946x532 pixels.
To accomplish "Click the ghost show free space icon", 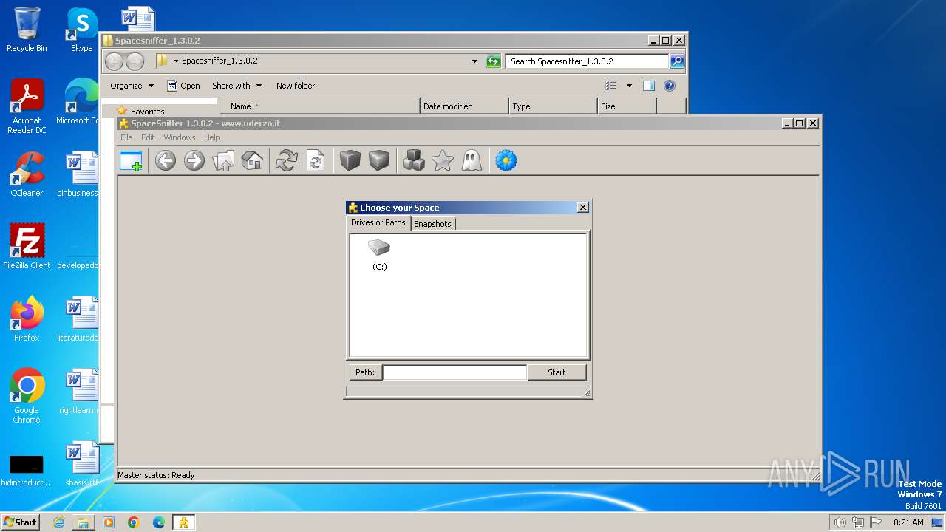I will (x=472, y=160).
